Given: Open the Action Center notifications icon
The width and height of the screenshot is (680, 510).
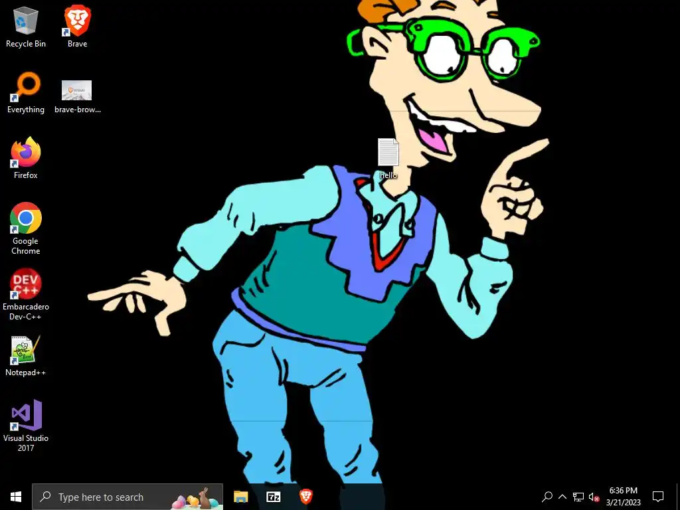Looking at the screenshot, I should pos(658,497).
